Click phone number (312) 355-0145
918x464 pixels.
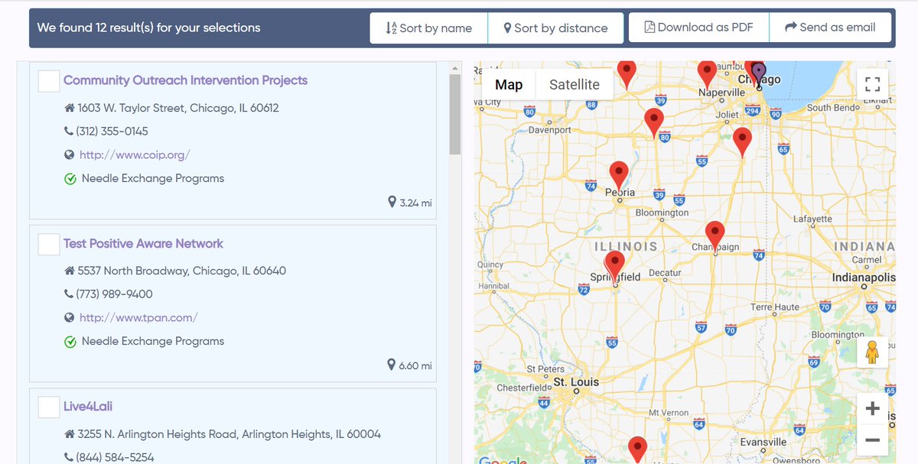tap(112, 131)
